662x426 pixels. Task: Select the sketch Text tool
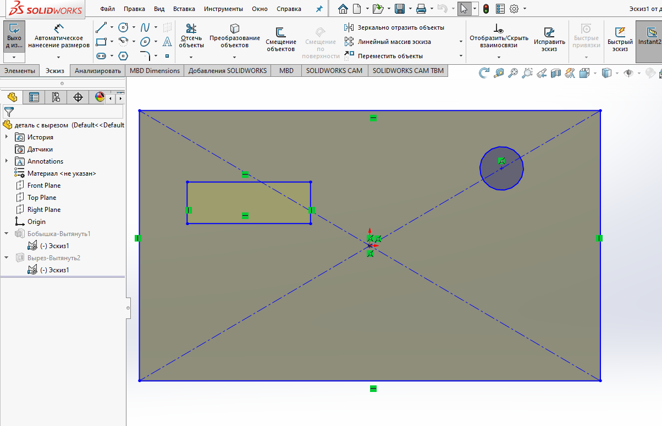point(167,41)
